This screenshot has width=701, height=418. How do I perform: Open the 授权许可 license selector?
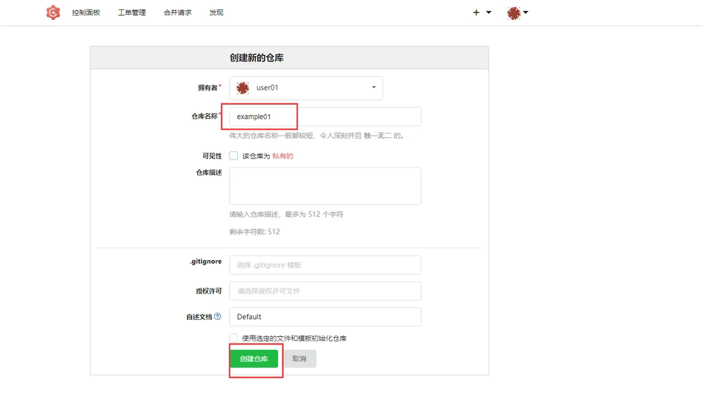click(325, 291)
